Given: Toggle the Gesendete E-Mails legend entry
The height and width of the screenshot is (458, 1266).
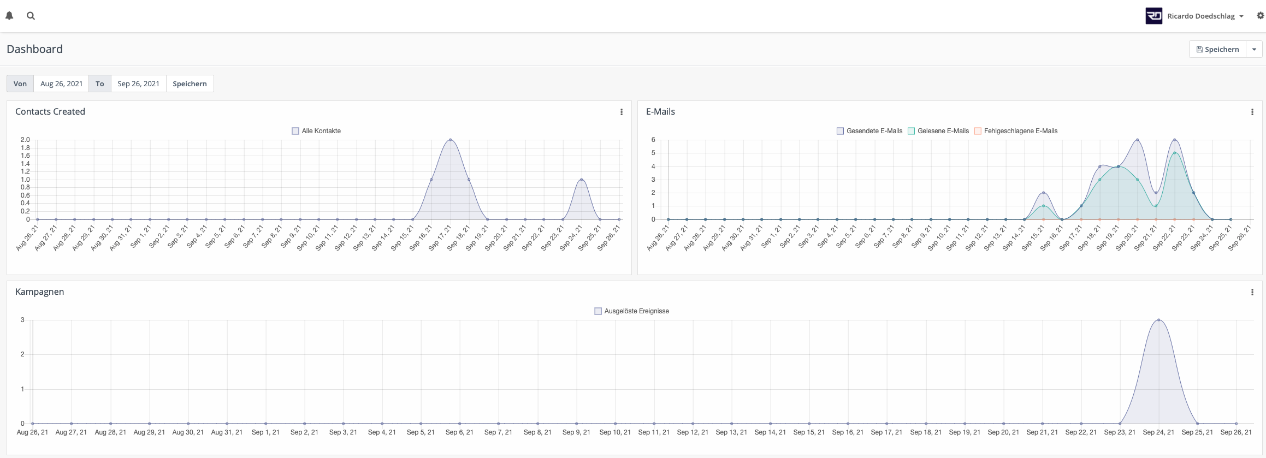Looking at the screenshot, I should pos(869,131).
